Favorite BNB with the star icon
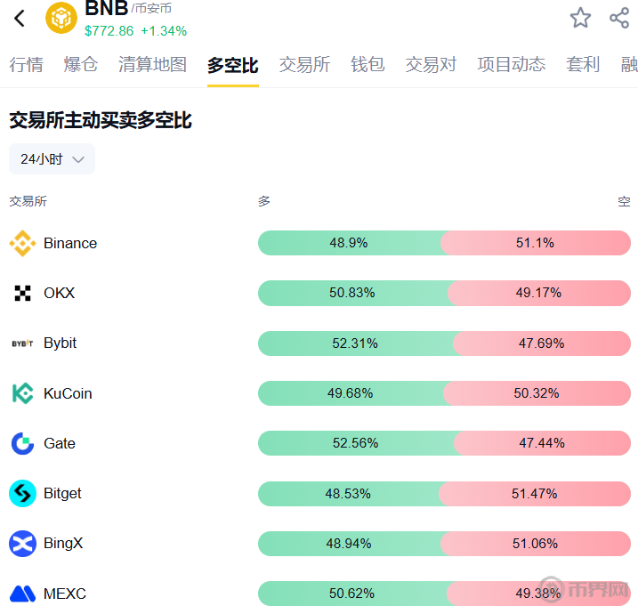The height and width of the screenshot is (614, 638). click(x=580, y=18)
